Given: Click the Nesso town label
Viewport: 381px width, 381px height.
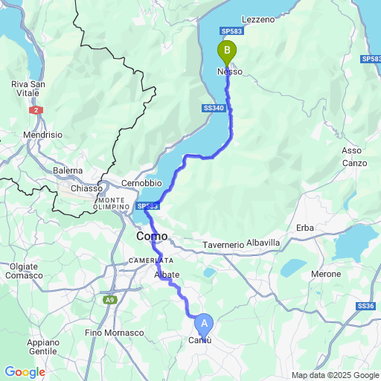Looking at the screenshot, I should (x=230, y=71).
